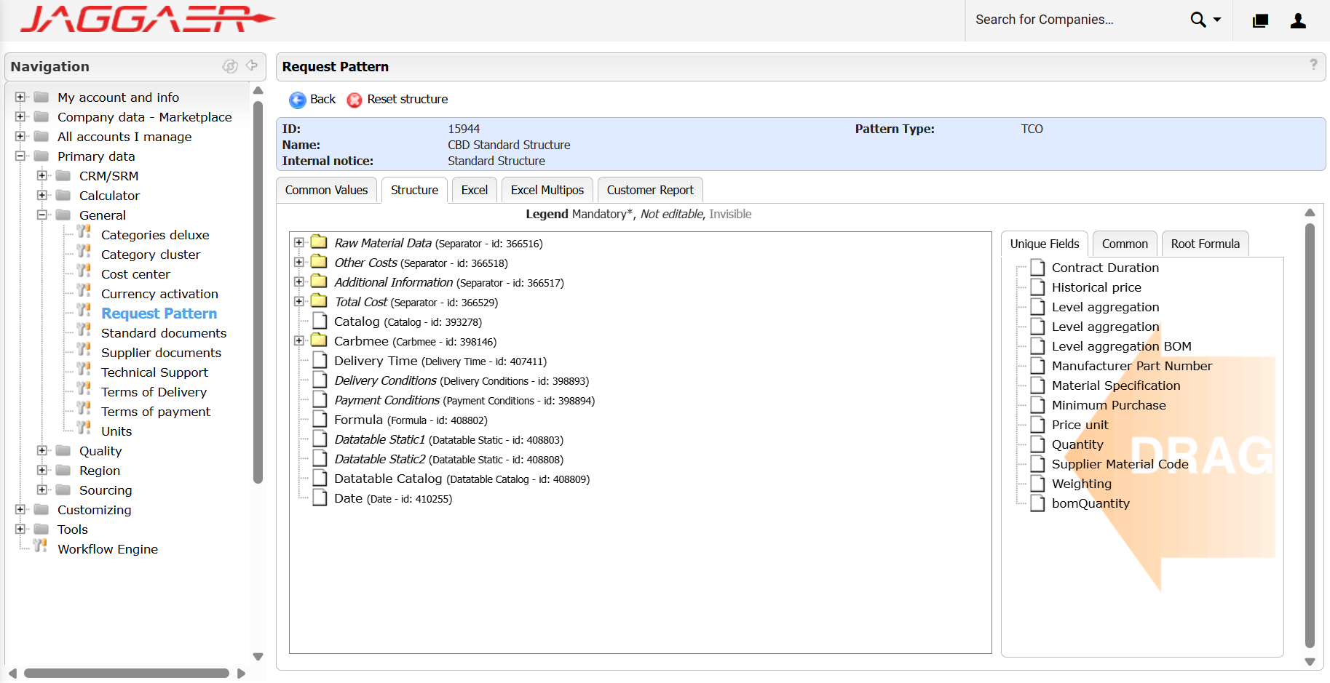Open the Common fields tab
The height and width of the screenshot is (683, 1330).
point(1125,244)
